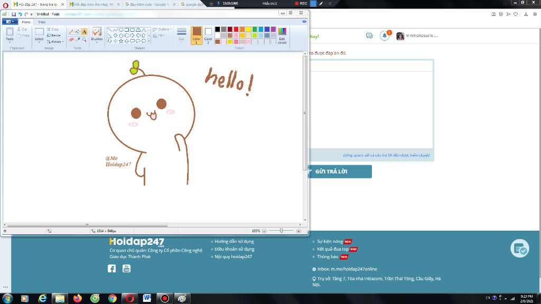Switch to the View ribbon tab in Paint
The image size is (541, 304).
(42, 22)
